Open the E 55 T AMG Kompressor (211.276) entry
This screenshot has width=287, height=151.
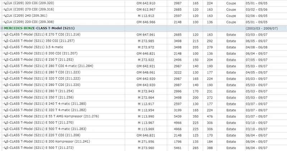[x=52, y=116]
